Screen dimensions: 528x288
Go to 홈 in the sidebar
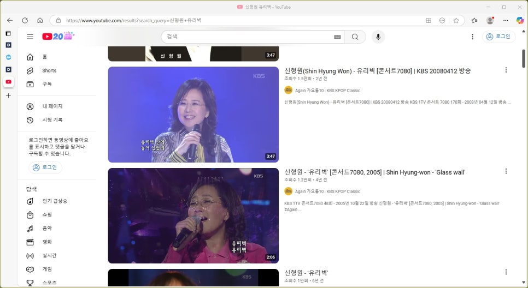[x=57, y=57]
